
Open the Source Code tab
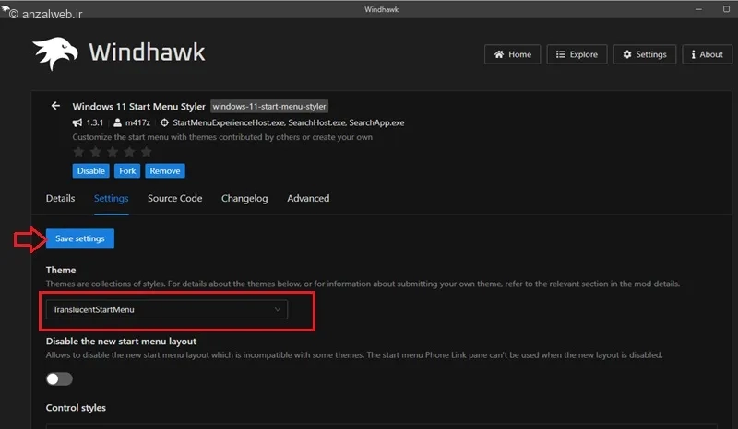pyautogui.click(x=174, y=198)
